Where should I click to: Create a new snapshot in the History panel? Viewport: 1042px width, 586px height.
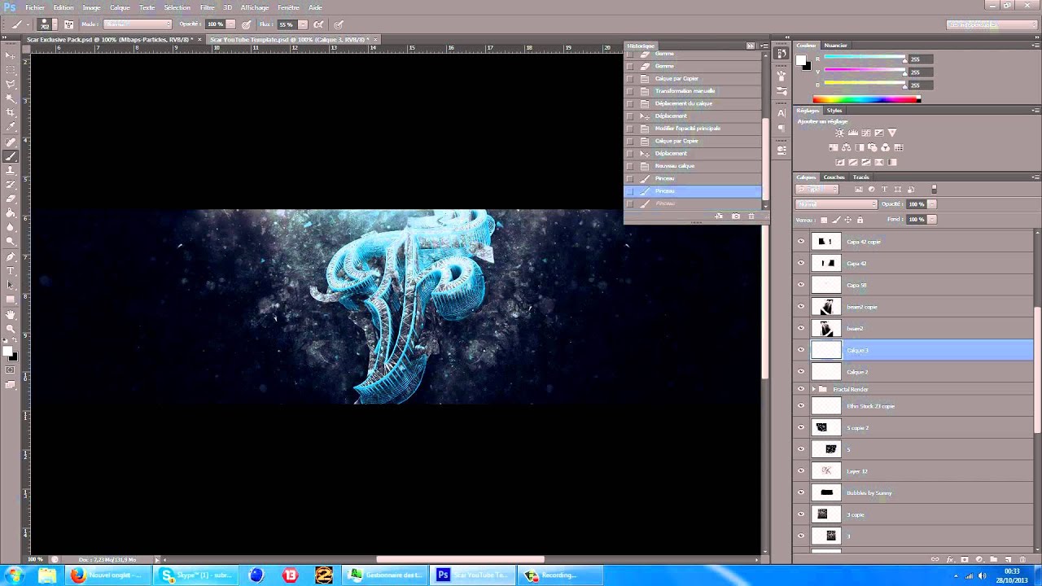click(736, 216)
